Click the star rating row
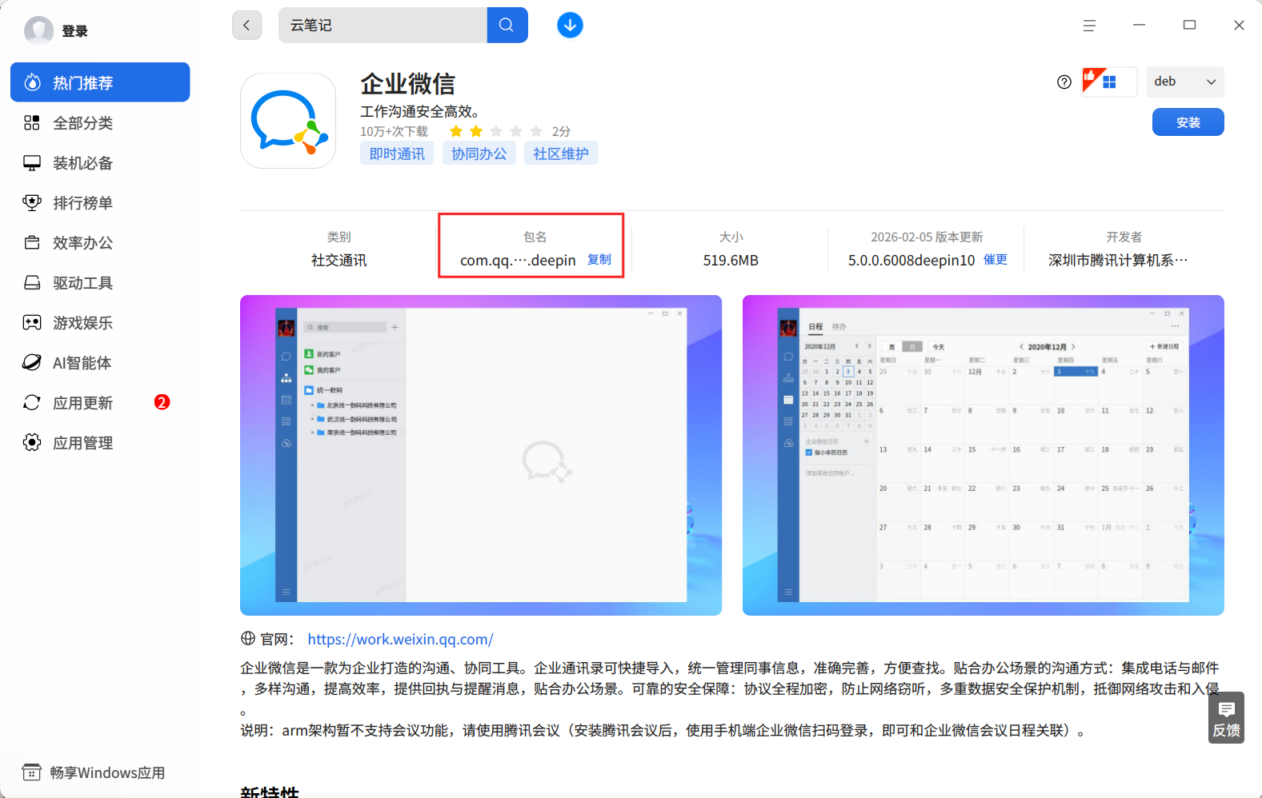Screen dimensions: 1262x798 (x=495, y=131)
